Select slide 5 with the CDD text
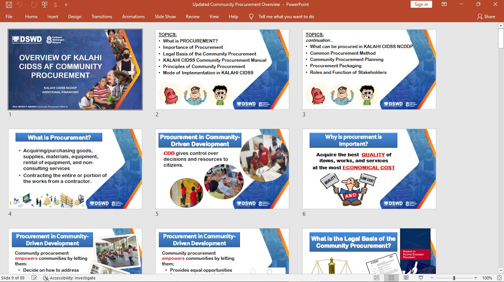This screenshot has width=504, height=282. (x=222, y=169)
